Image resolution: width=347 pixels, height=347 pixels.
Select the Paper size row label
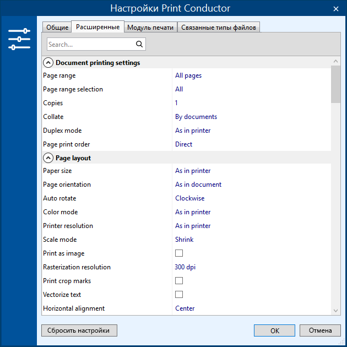(57, 171)
